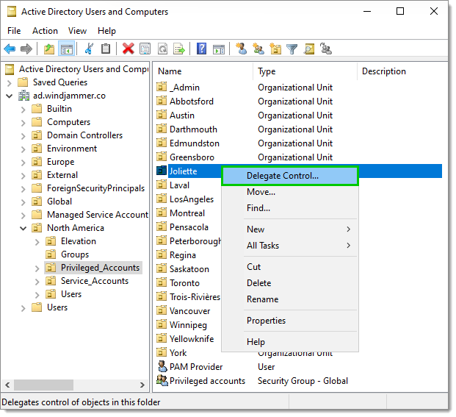The width and height of the screenshot is (456, 417).
Task: Select the Trois-Rivières list entry
Action: 195,296
